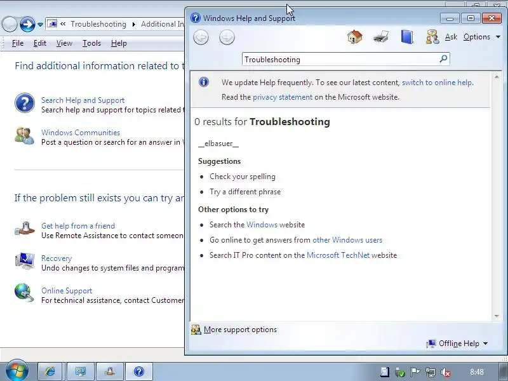The image size is (508, 381).
Task: Go back in Windows Help and Support
Action: 201,37
